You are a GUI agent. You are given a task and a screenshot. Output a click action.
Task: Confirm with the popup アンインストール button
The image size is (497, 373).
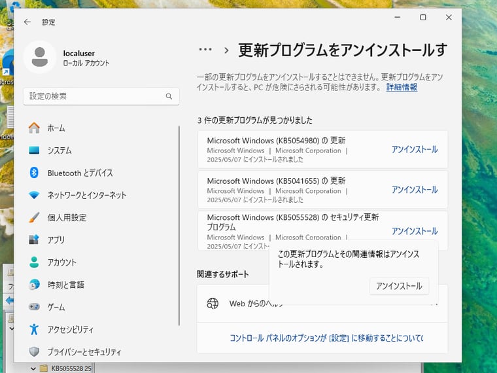pyautogui.click(x=399, y=286)
